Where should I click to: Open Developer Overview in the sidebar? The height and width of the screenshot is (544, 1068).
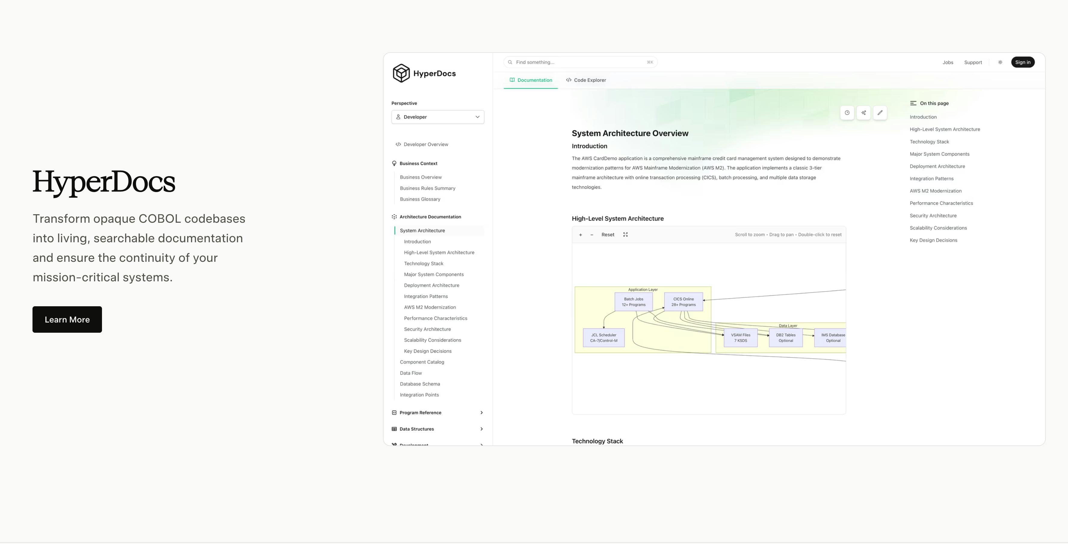click(426, 145)
